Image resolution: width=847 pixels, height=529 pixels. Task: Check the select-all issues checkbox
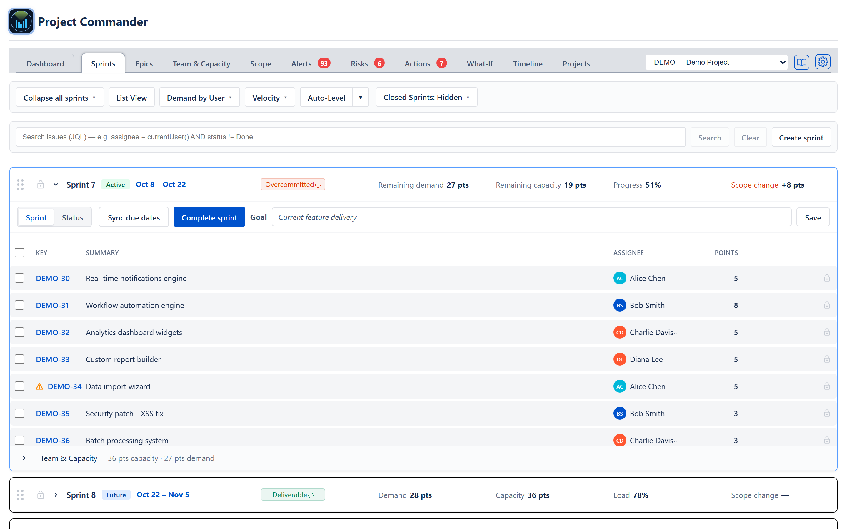pyautogui.click(x=20, y=253)
